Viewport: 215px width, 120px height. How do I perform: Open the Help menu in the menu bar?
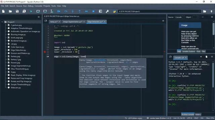click(64, 6)
